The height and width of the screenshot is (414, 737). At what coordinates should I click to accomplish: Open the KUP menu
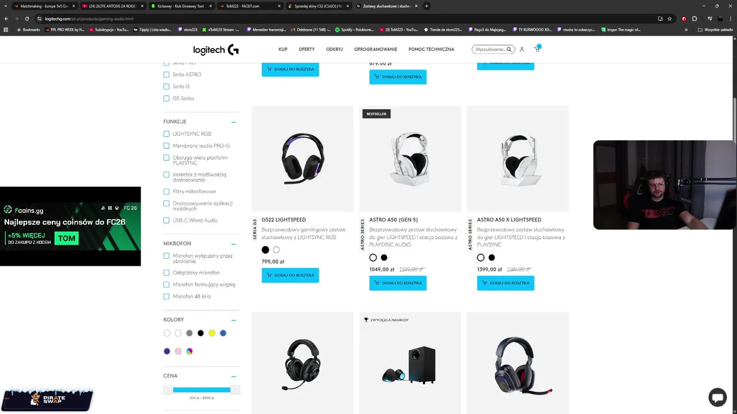[283, 49]
